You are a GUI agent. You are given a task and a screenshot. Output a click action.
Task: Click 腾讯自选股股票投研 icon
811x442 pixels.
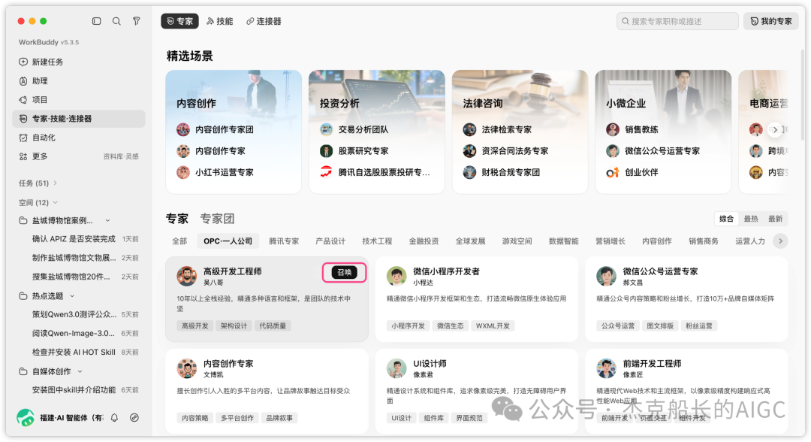pos(326,172)
